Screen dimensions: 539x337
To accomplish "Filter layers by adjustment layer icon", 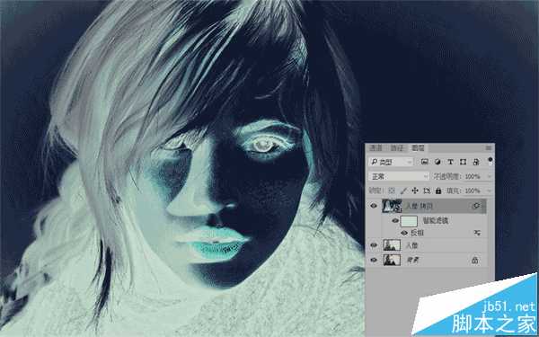I will point(437,162).
